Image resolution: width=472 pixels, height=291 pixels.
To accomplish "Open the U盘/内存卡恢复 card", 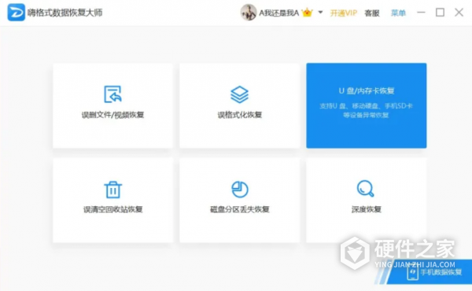I will [x=367, y=105].
